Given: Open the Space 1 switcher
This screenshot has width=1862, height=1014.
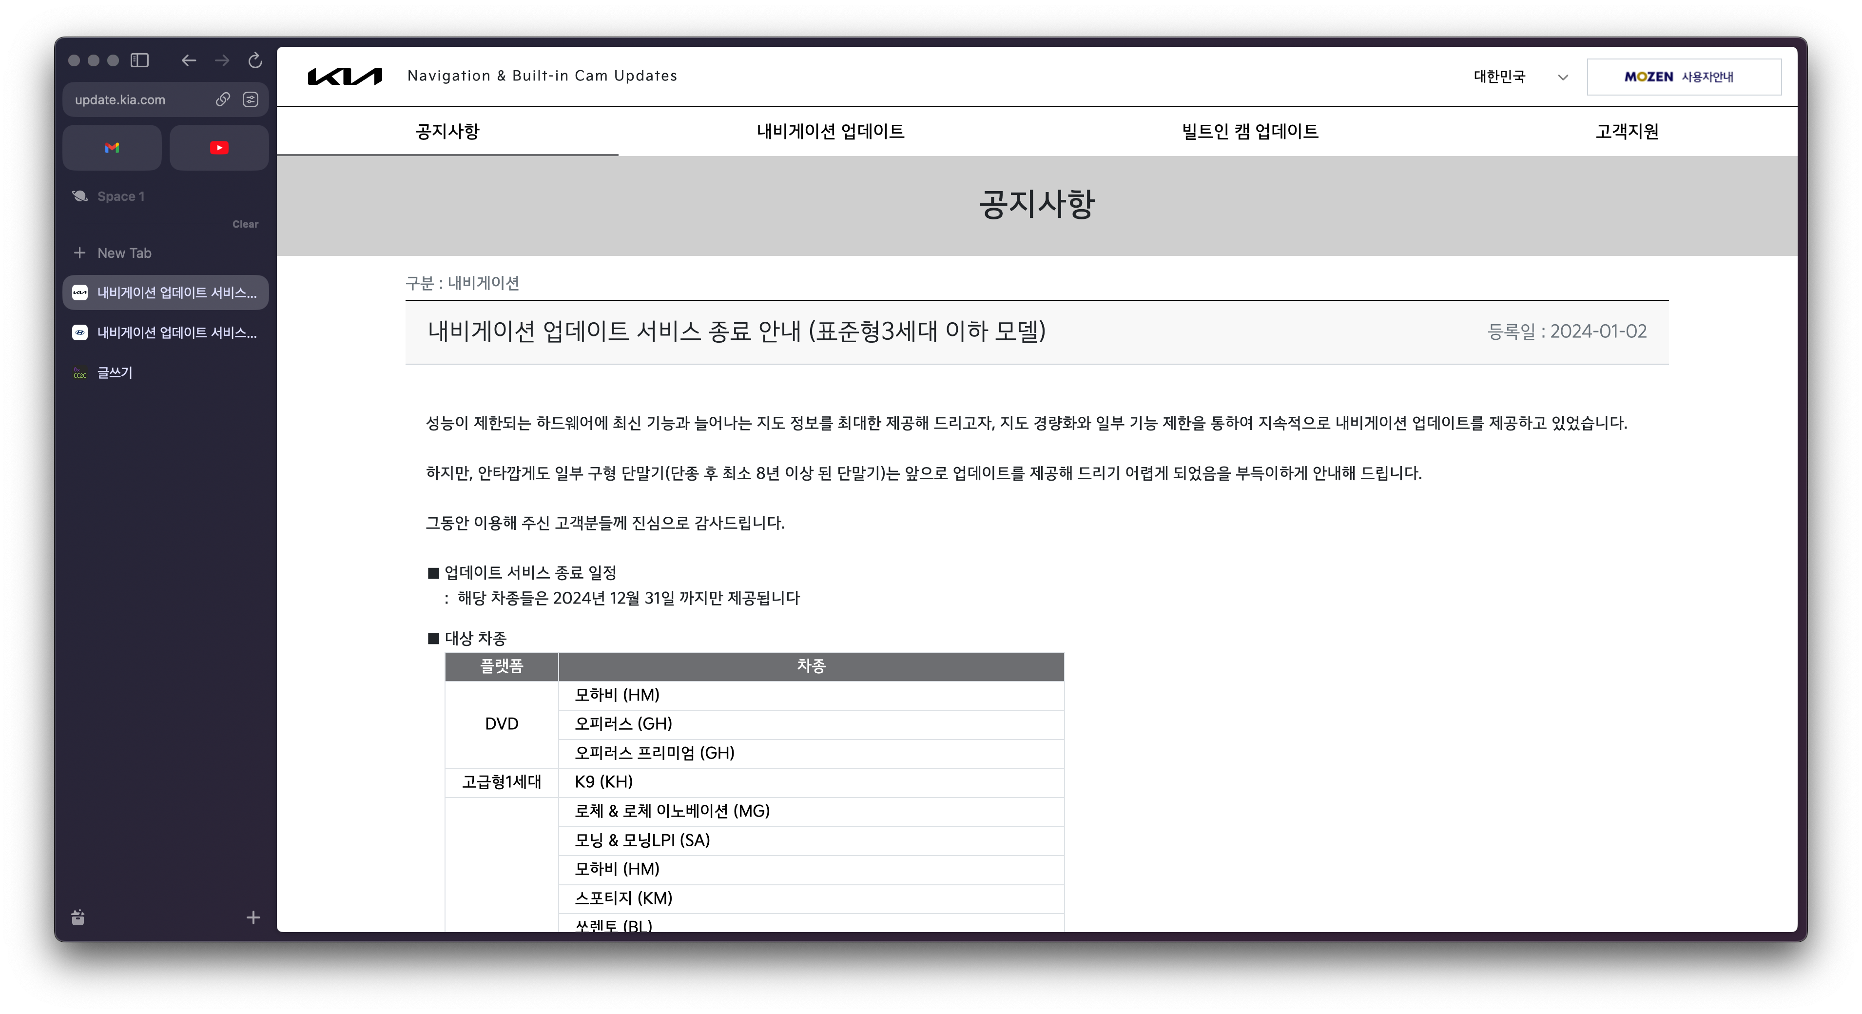Looking at the screenshot, I should coord(120,196).
